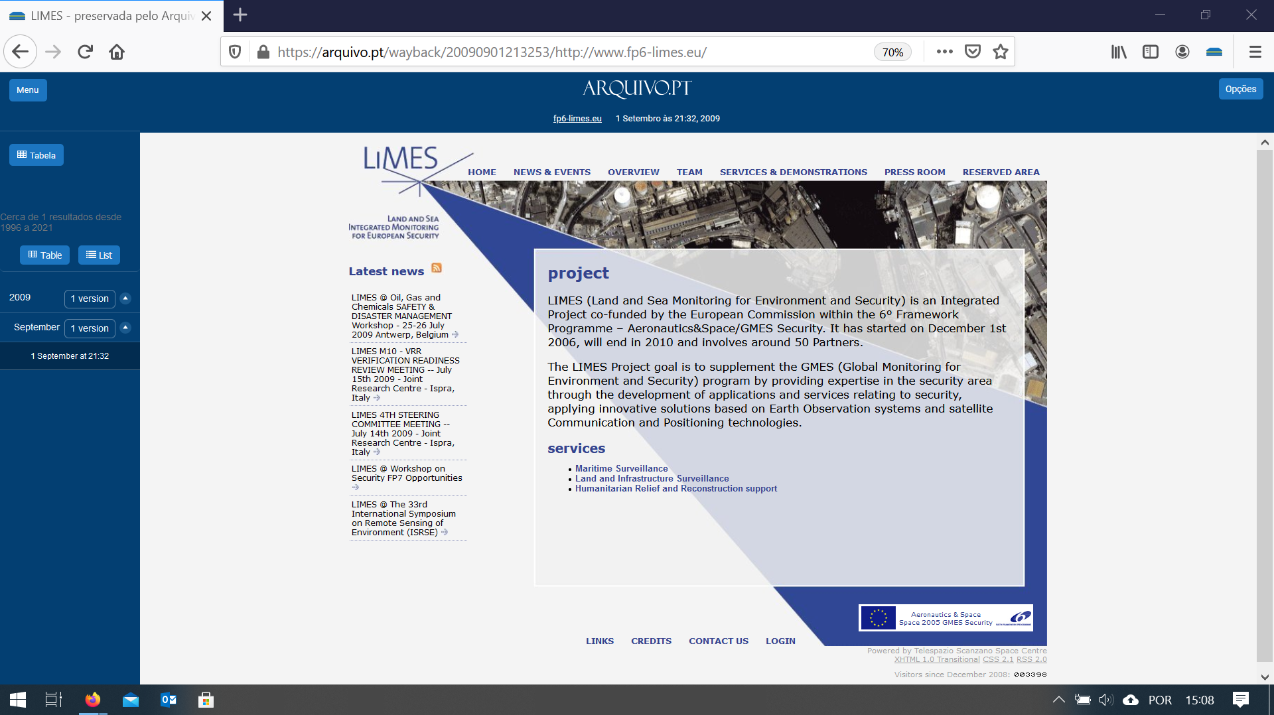
Task: Open the Opções button
Action: [1241, 89]
